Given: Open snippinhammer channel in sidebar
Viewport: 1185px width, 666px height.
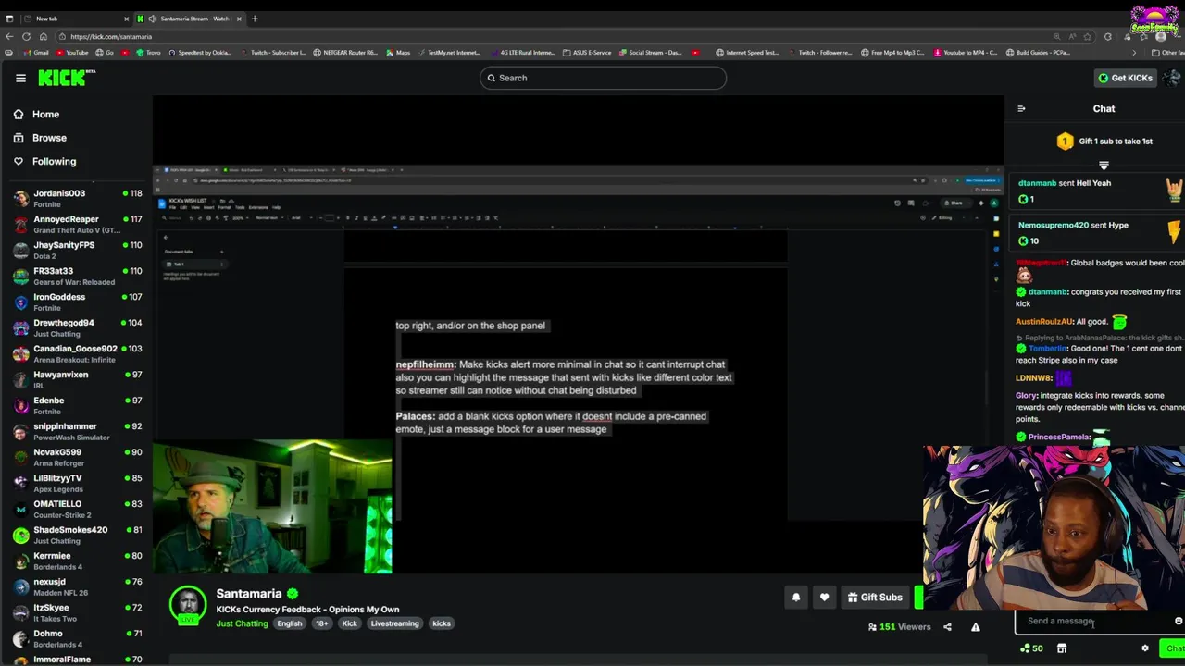Looking at the screenshot, I should point(76,431).
